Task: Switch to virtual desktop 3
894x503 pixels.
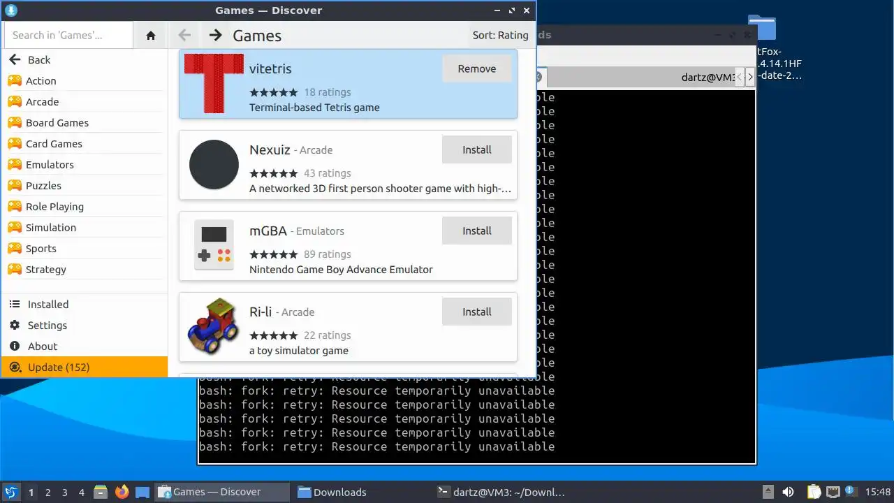Action: [x=65, y=493]
